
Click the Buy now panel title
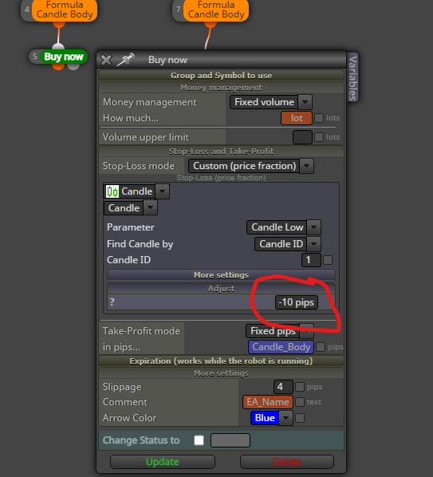[x=167, y=60]
